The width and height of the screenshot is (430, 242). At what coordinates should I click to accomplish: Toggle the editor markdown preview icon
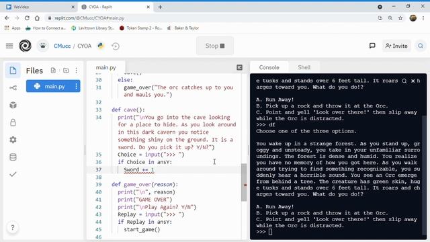pyautogui.click(x=239, y=67)
